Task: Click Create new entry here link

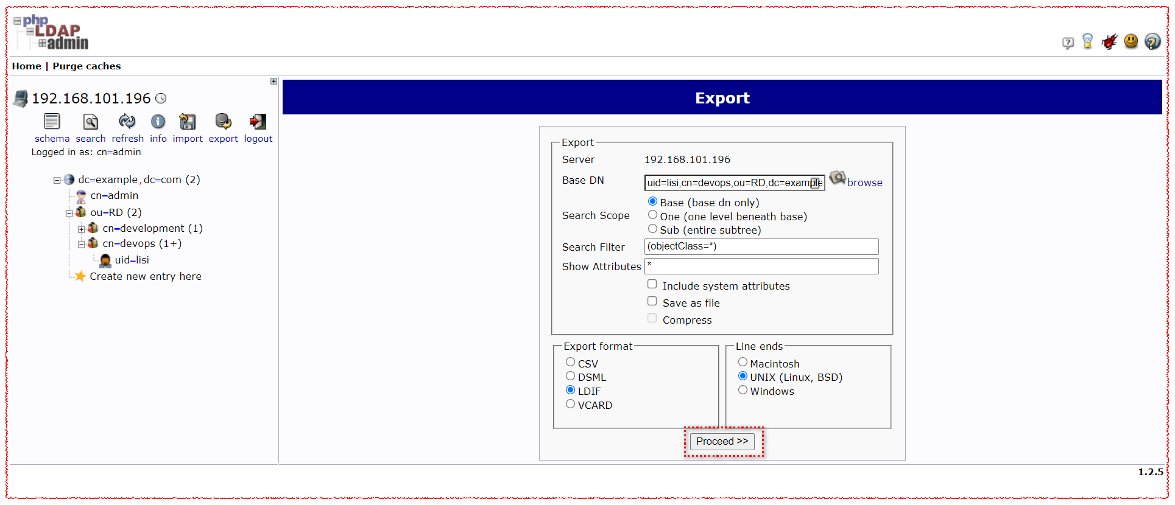Action: pyautogui.click(x=146, y=276)
